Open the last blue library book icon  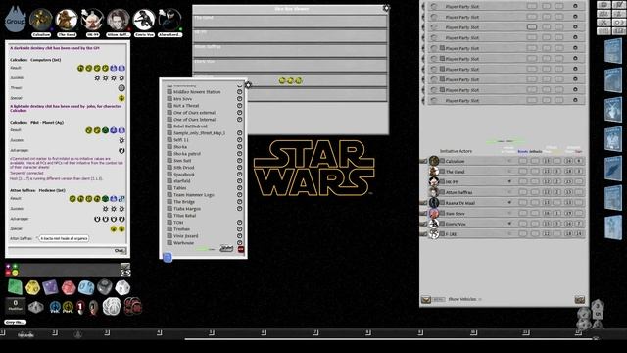(613, 227)
